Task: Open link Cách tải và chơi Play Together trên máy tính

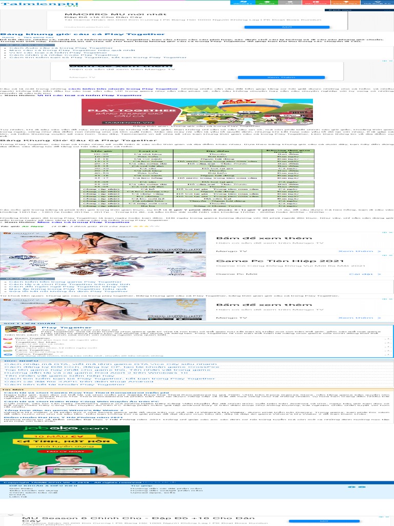Action: click(70, 285)
